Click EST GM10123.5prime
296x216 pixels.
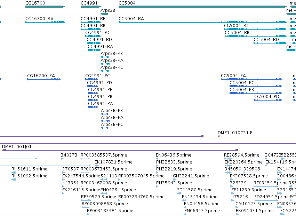coord(237,207)
